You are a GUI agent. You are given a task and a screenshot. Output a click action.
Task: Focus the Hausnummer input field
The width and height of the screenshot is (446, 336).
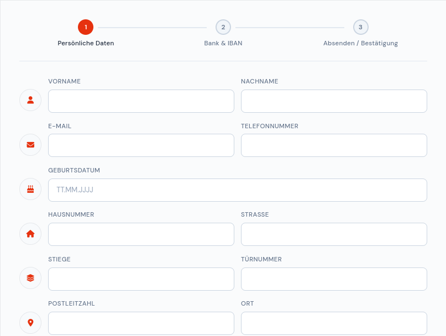(141, 234)
